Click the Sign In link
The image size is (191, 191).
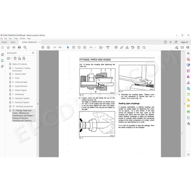pyautogui.click(x=184, y=42)
